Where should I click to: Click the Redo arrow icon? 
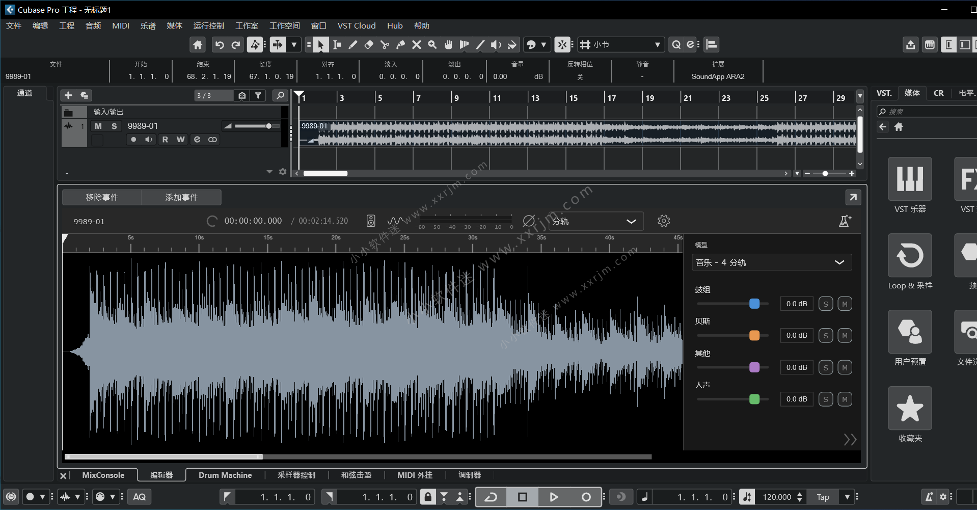tap(236, 45)
